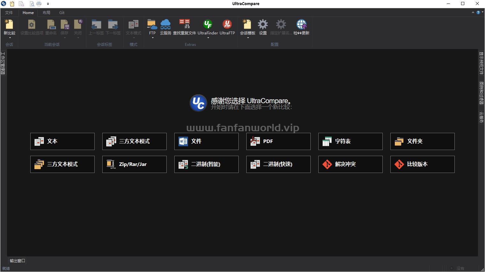Open the compare versions (比较版本) Git option

click(x=422, y=164)
